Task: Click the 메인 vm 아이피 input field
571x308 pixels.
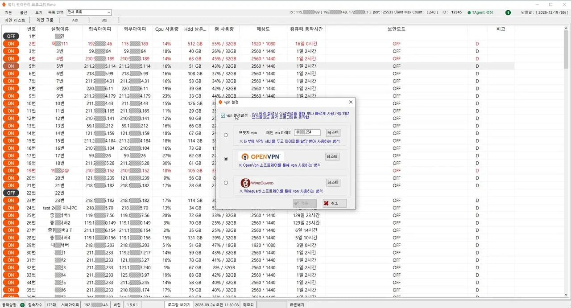Action: [x=307, y=132]
